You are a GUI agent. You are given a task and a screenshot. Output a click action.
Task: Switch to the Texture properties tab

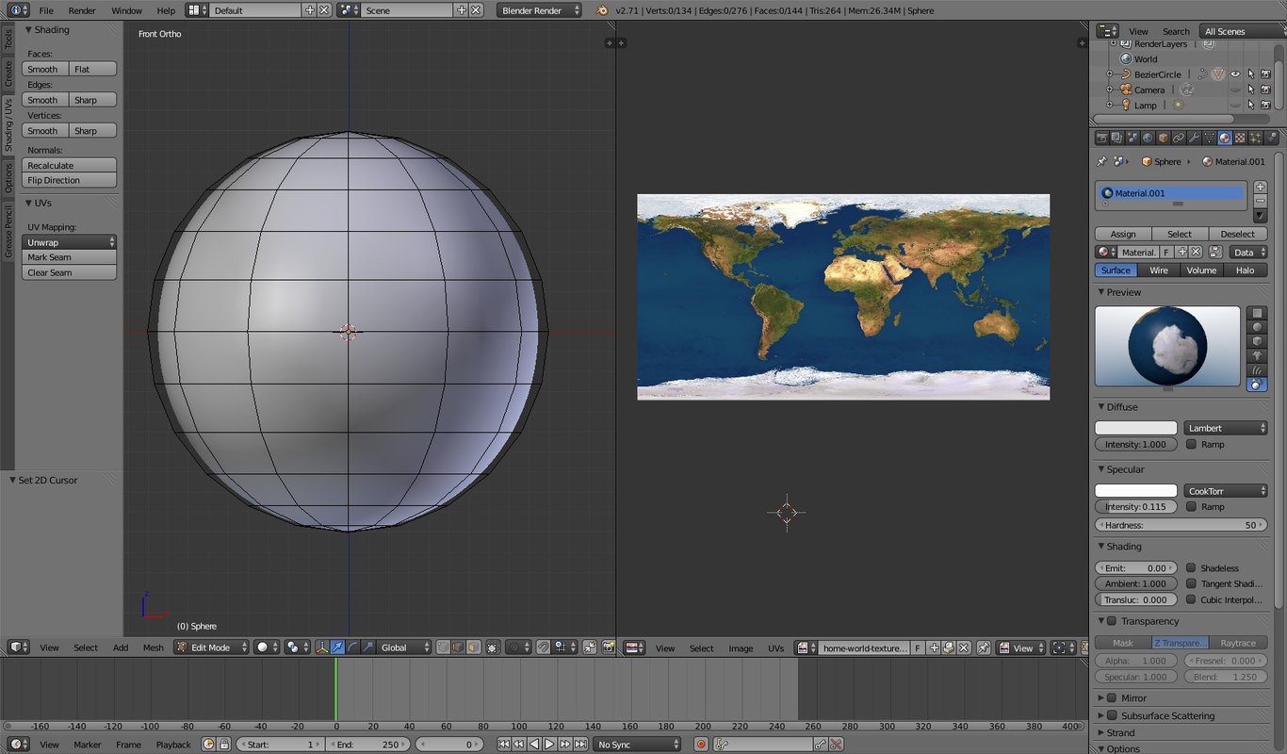(x=1239, y=139)
